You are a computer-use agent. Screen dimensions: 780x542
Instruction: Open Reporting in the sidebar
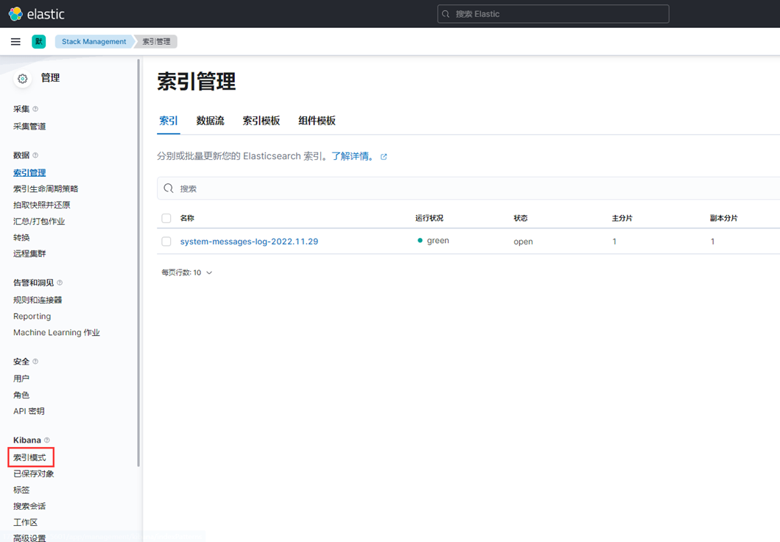pyautogui.click(x=32, y=316)
